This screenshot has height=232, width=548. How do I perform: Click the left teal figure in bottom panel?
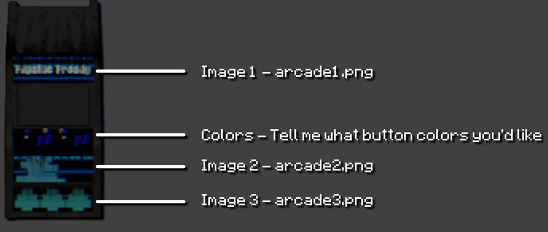coord(27,200)
